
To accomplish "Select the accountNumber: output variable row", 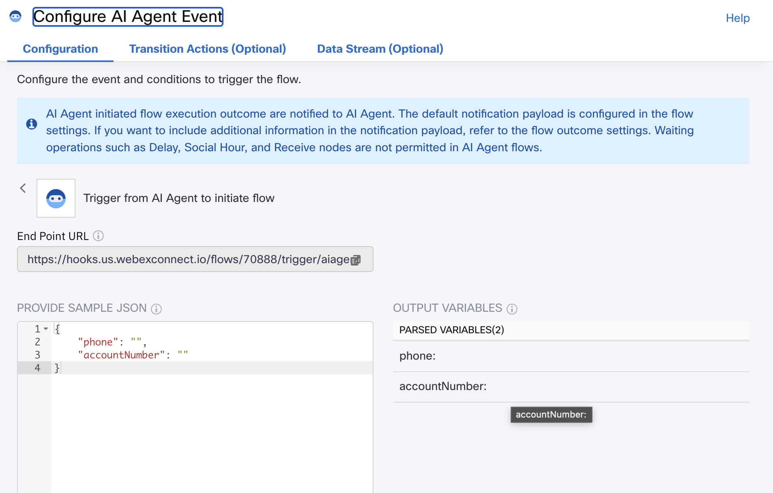I will click(571, 387).
